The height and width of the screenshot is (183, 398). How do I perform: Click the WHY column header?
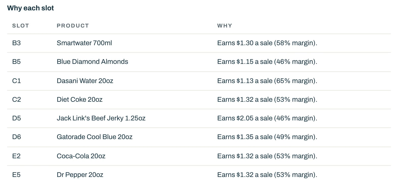[225, 26]
